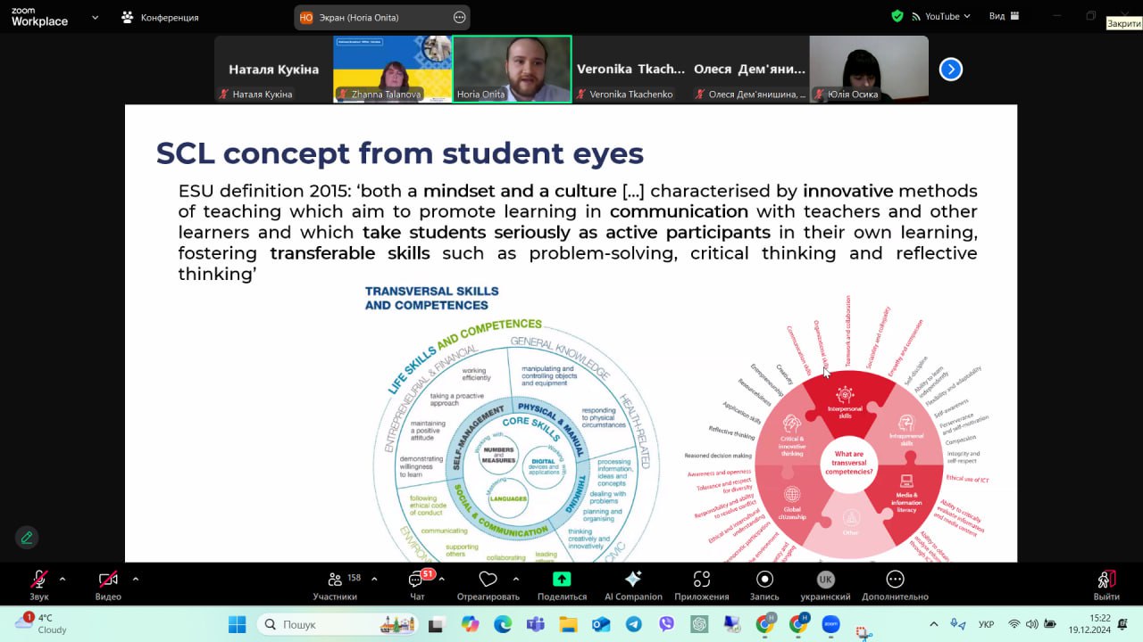Open Дополнительно more options menu
Viewport: 1143px width, 642px height.
pyautogui.click(x=895, y=584)
